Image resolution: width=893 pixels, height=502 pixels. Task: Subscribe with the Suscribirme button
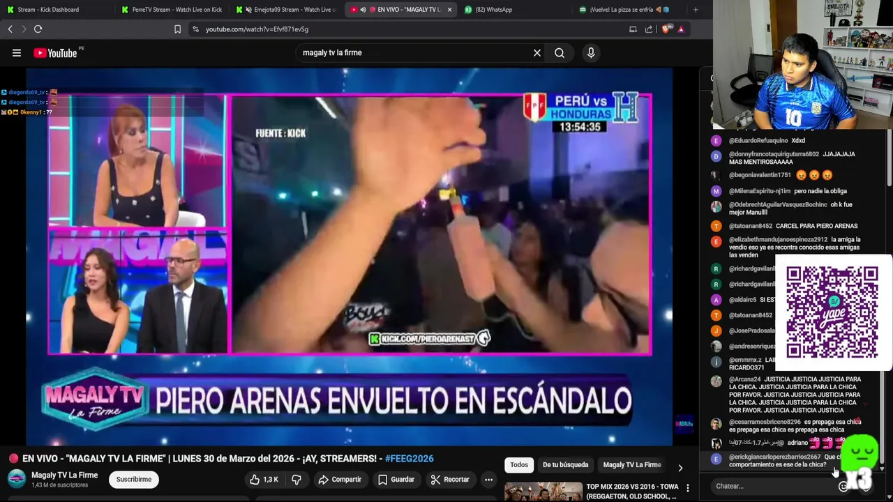[x=134, y=480]
